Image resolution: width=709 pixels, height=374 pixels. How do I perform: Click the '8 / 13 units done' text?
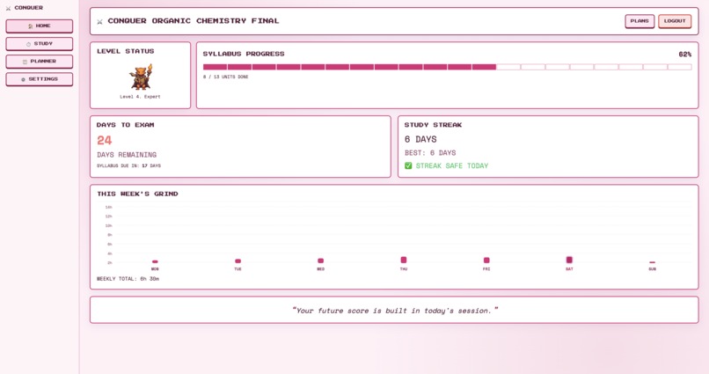(226, 77)
